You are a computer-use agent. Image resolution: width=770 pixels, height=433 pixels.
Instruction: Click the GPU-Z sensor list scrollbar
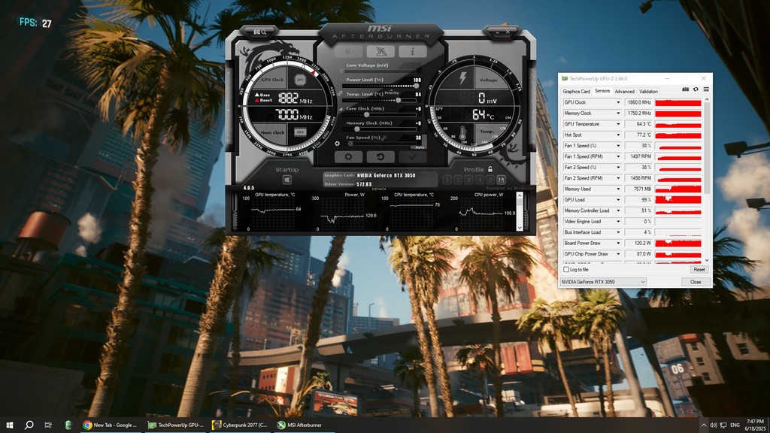(707, 148)
